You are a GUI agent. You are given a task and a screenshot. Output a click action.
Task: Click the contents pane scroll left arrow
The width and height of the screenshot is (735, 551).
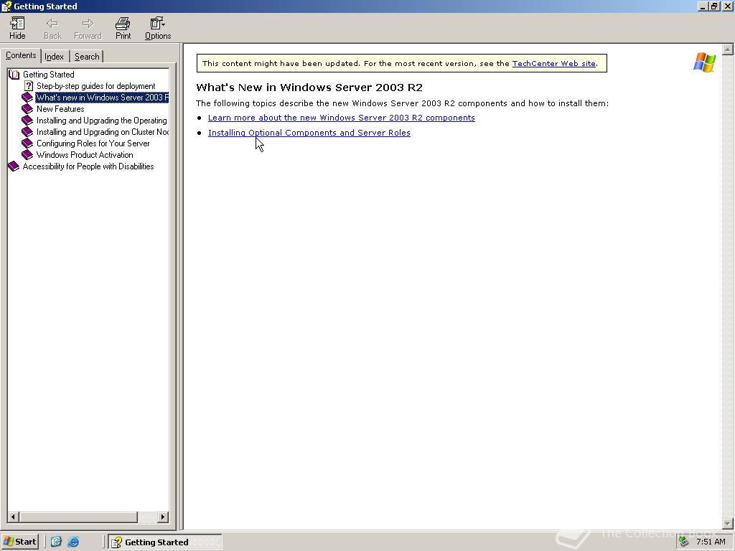click(x=13, y=517)
